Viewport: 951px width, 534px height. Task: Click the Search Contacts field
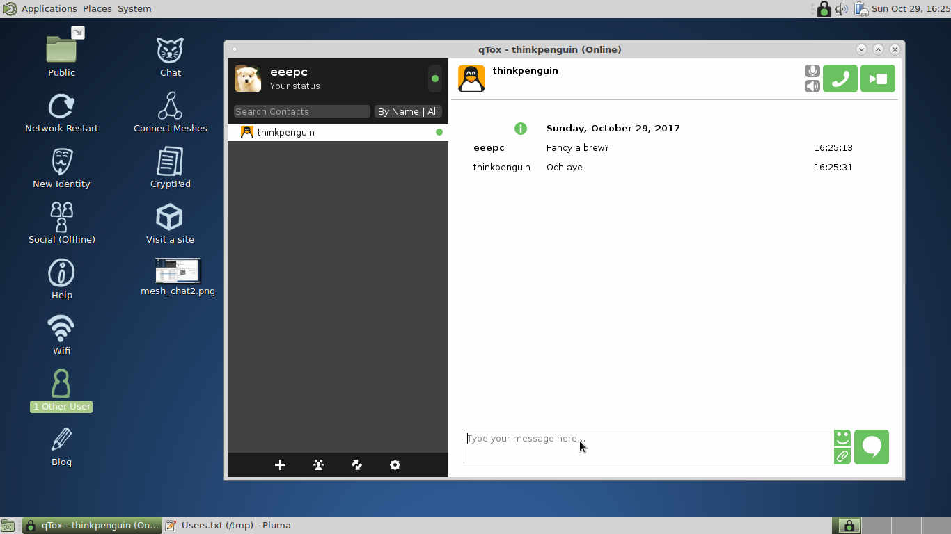(x=301, y=111)
